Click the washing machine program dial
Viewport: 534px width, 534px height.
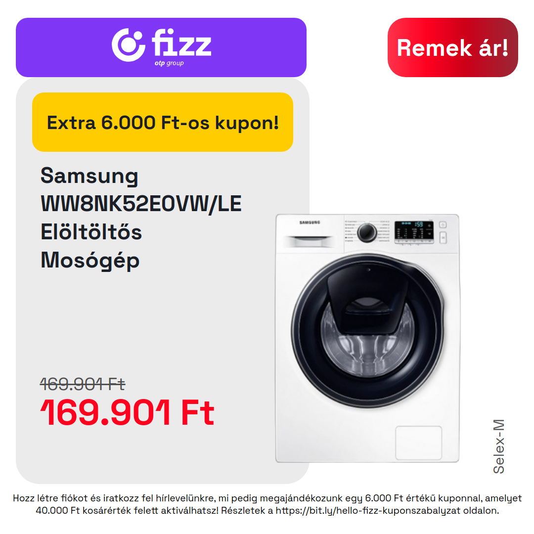367,232
